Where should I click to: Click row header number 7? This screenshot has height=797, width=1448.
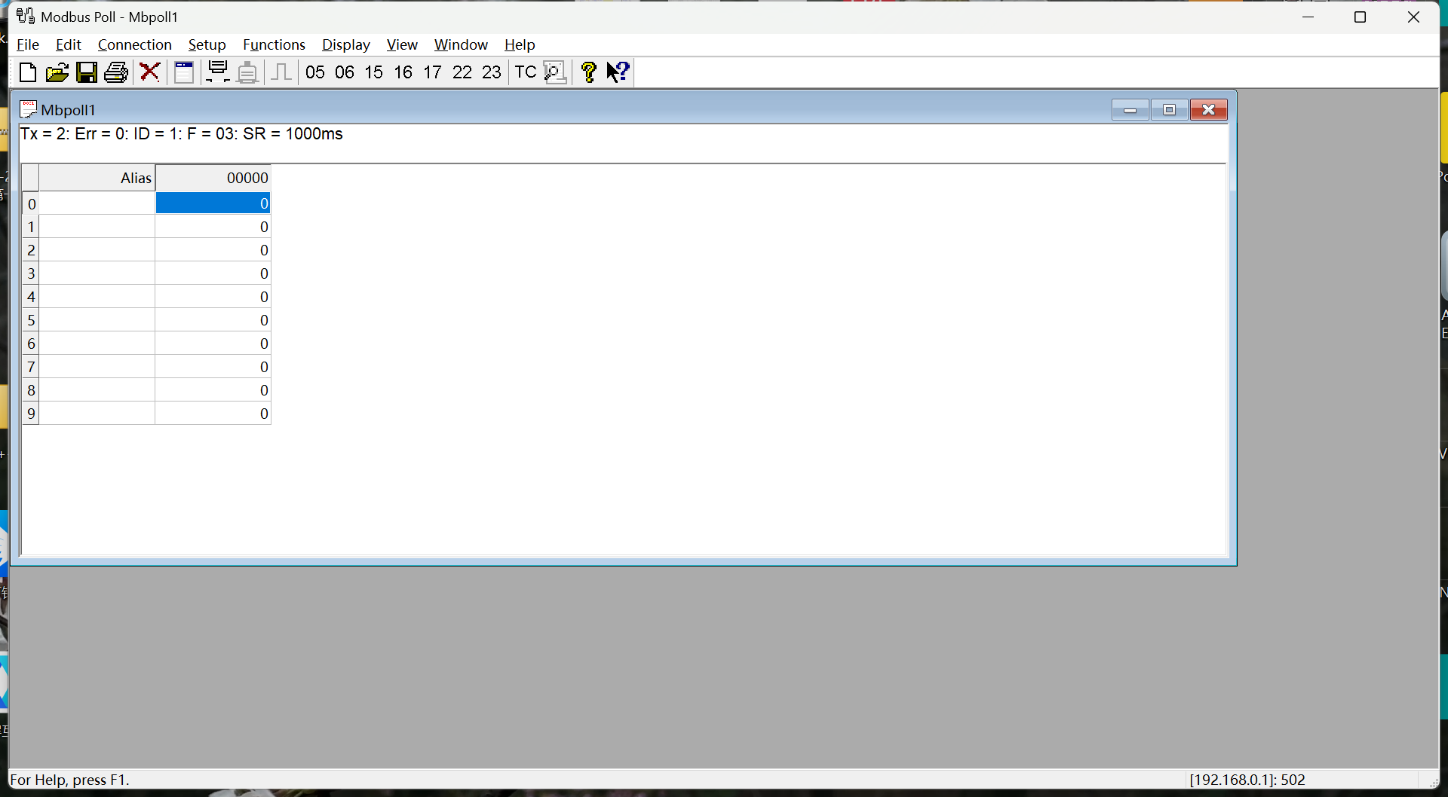coord(31,367)
